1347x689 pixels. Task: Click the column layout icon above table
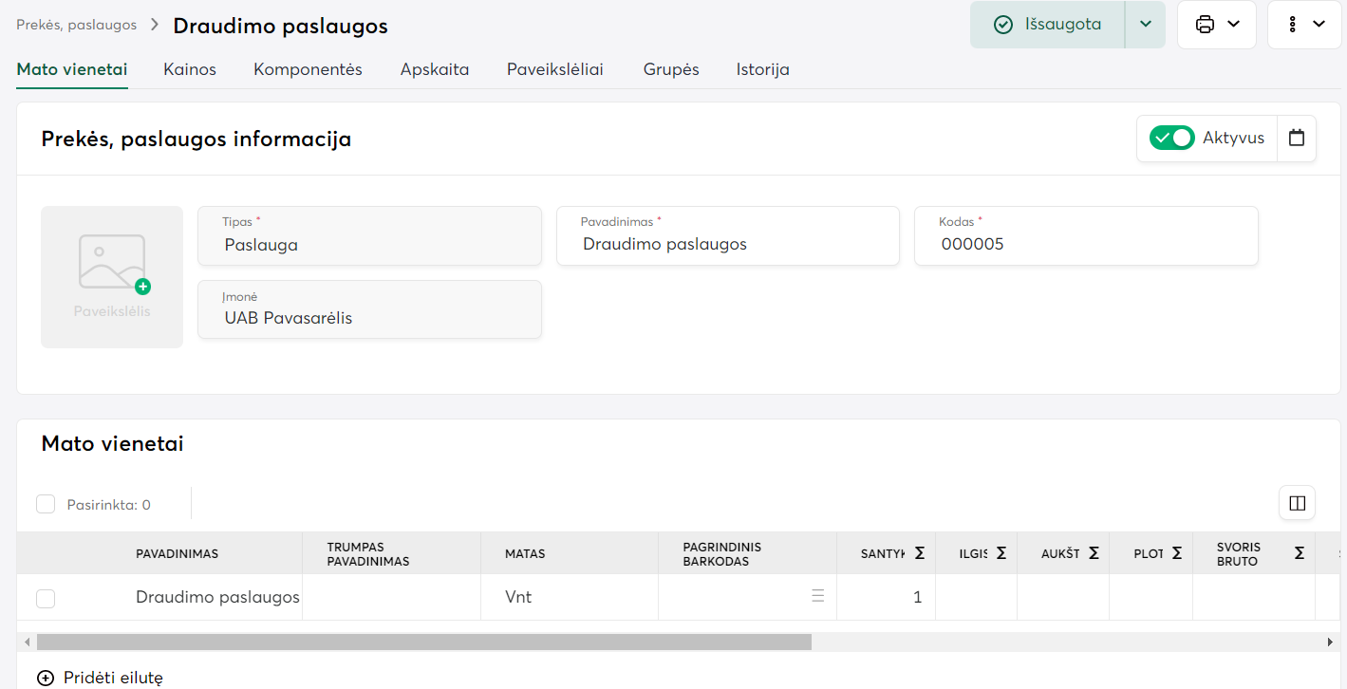[1297, 503]
